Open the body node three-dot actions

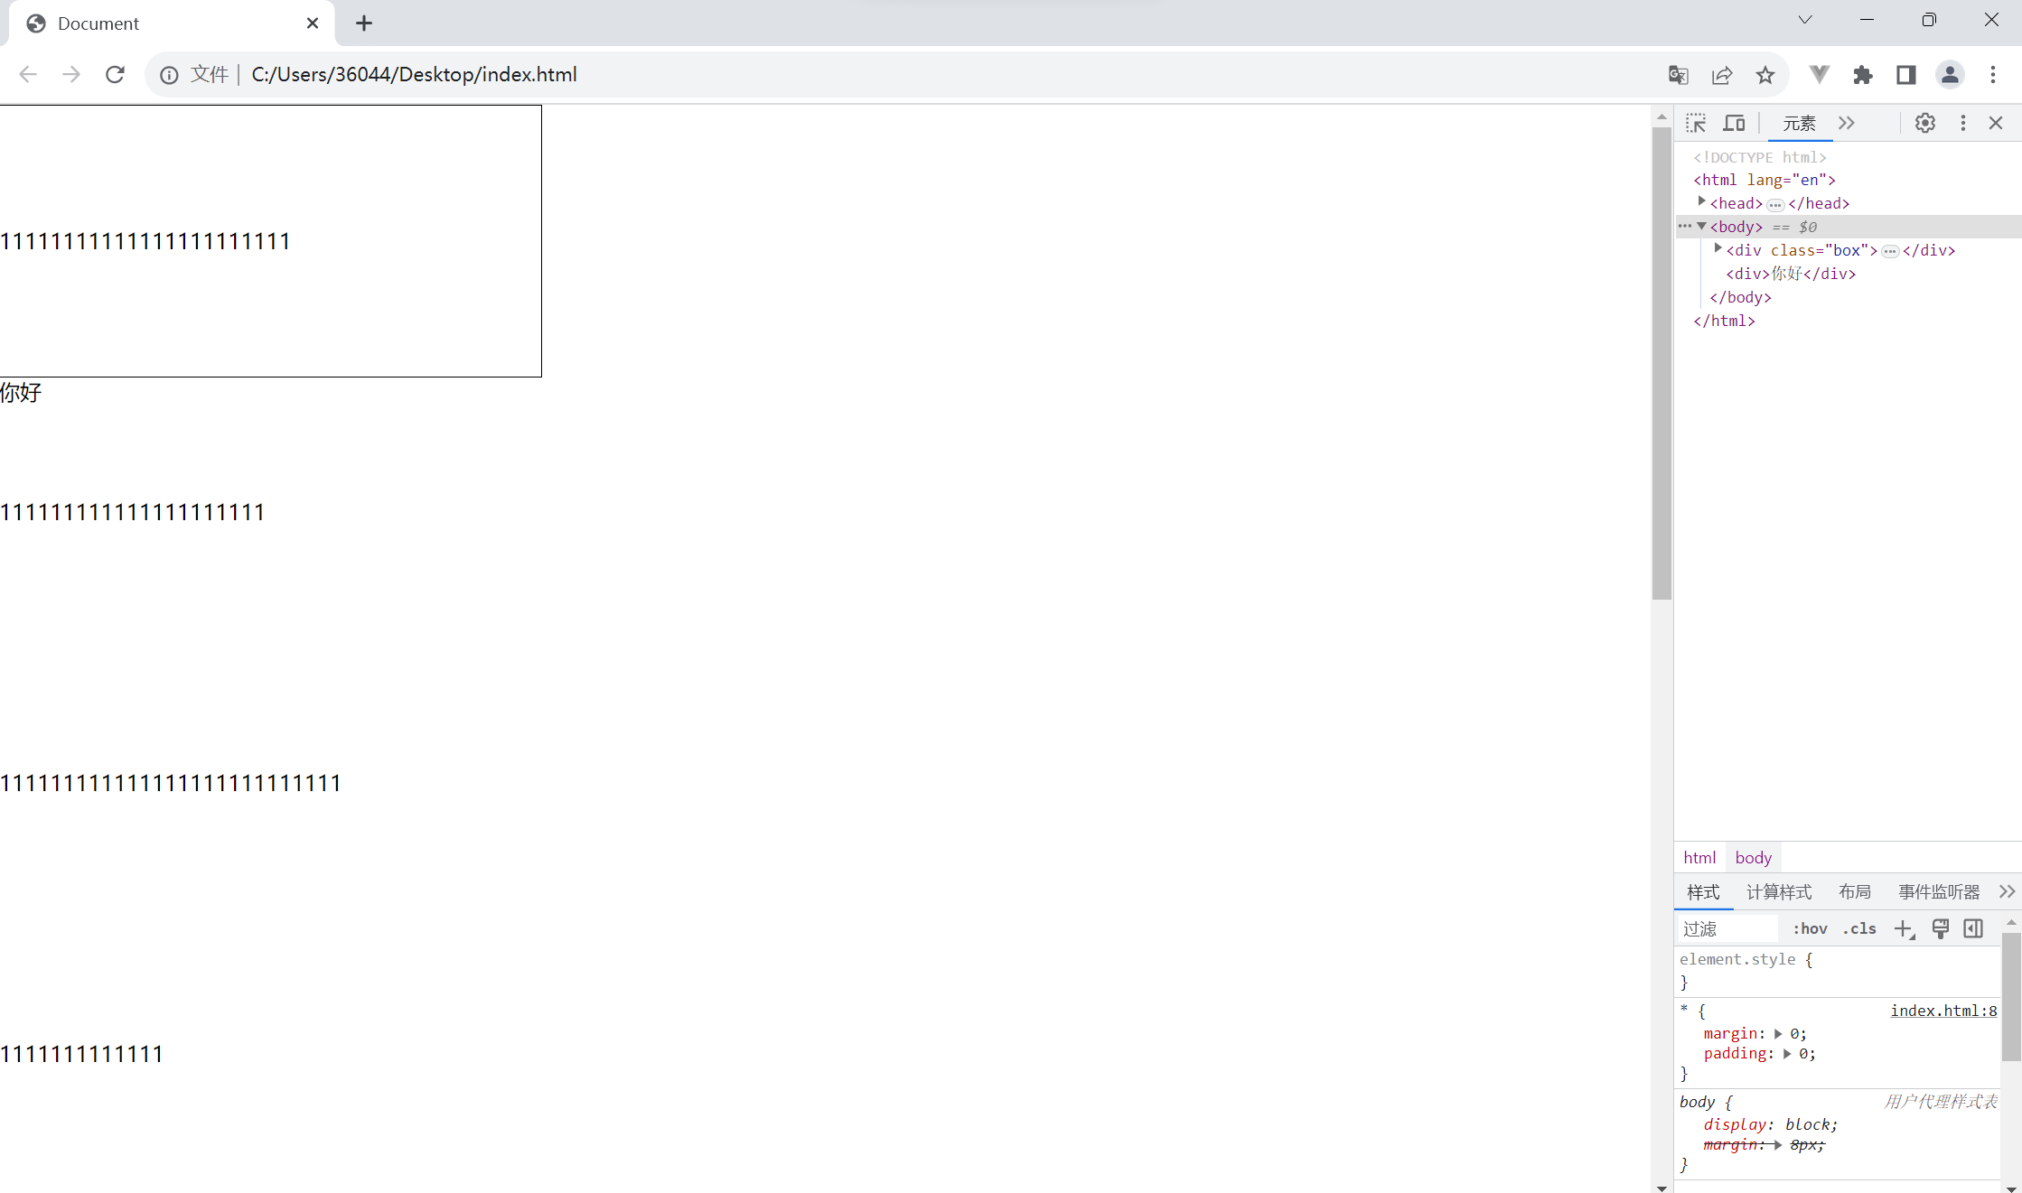[1685, 226]
